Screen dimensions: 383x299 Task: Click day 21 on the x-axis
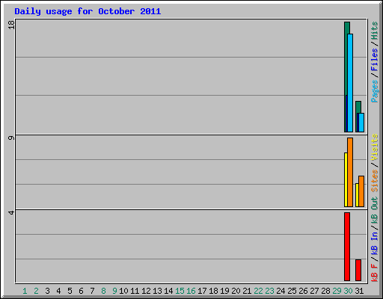coord(247,291)
